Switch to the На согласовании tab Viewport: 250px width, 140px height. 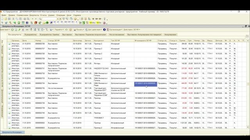coord(116,35)
